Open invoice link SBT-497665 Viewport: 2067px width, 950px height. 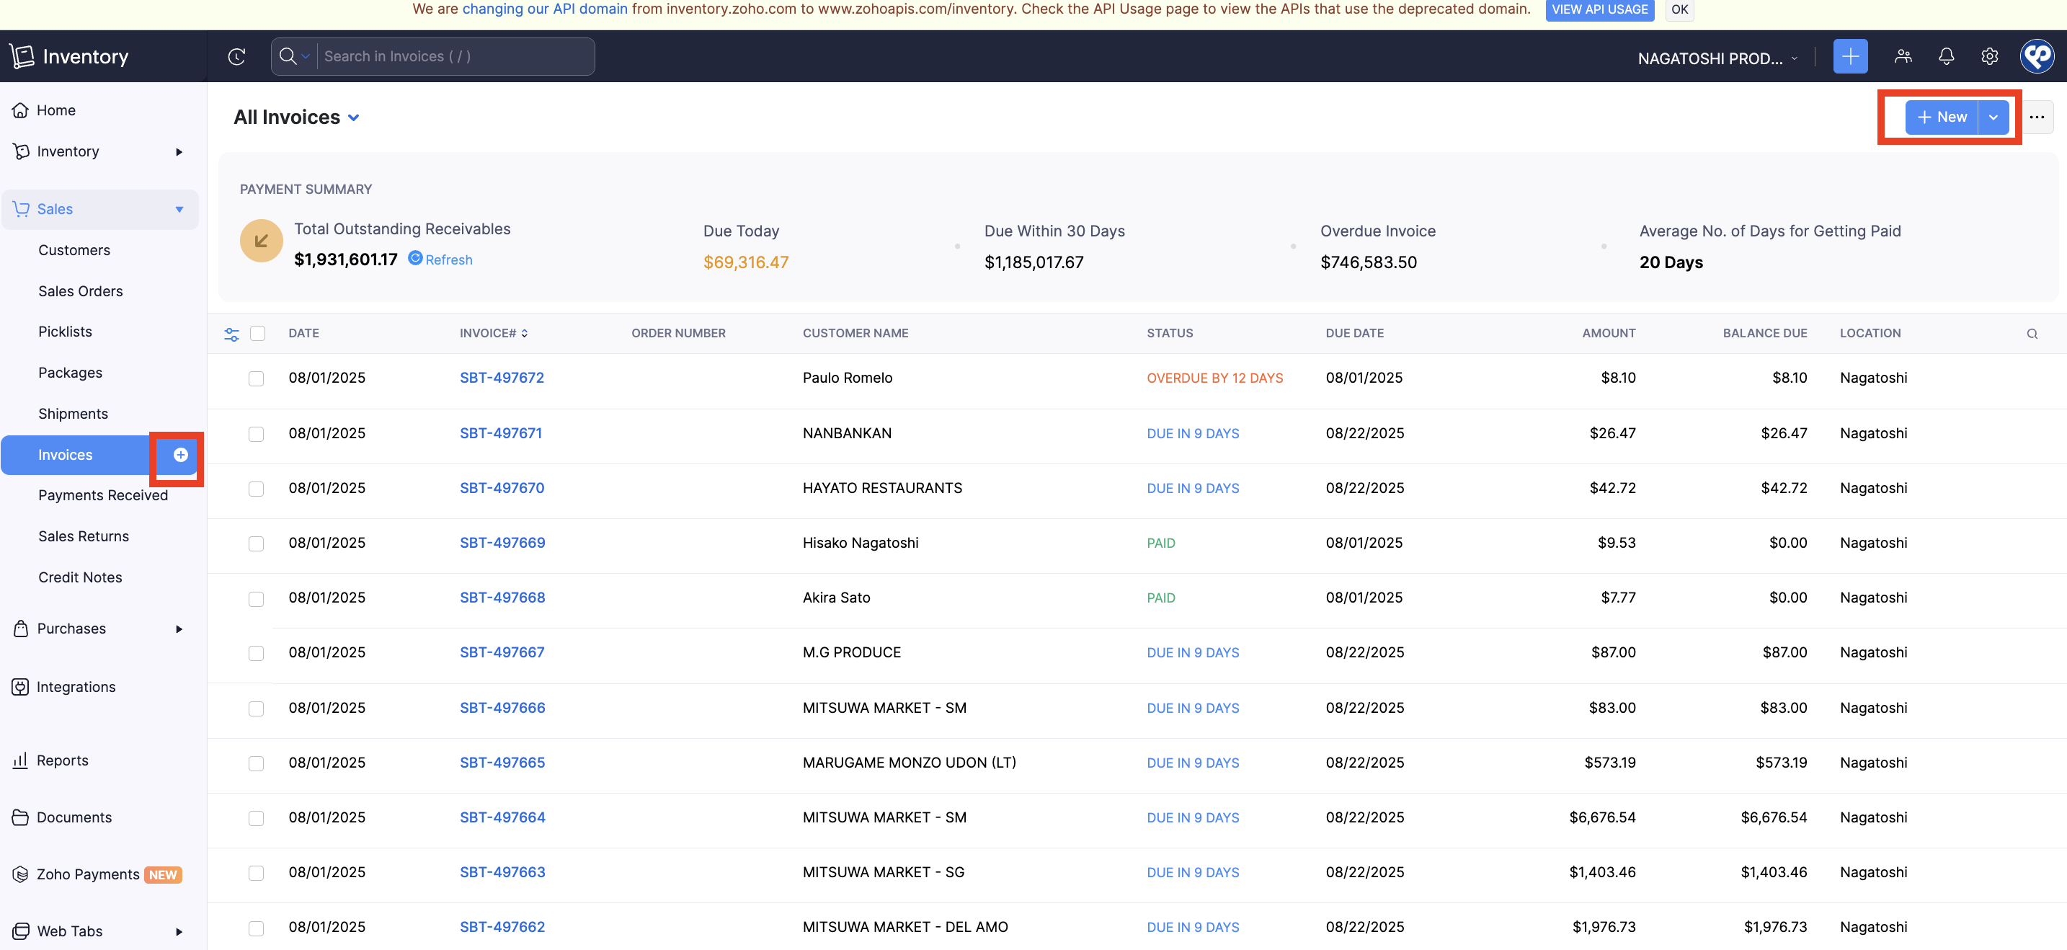(502, 763)
